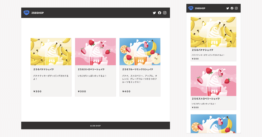The height and width of the screenshot is (137, 262).
Task: Click the '© 256 SHOP' footer text
Action: point(95,126)
